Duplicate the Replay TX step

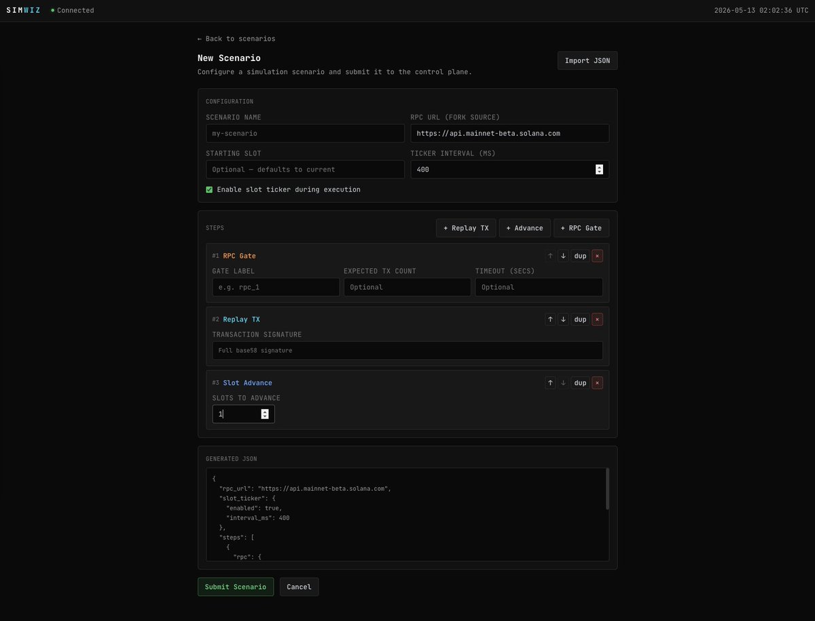[580, 319]
